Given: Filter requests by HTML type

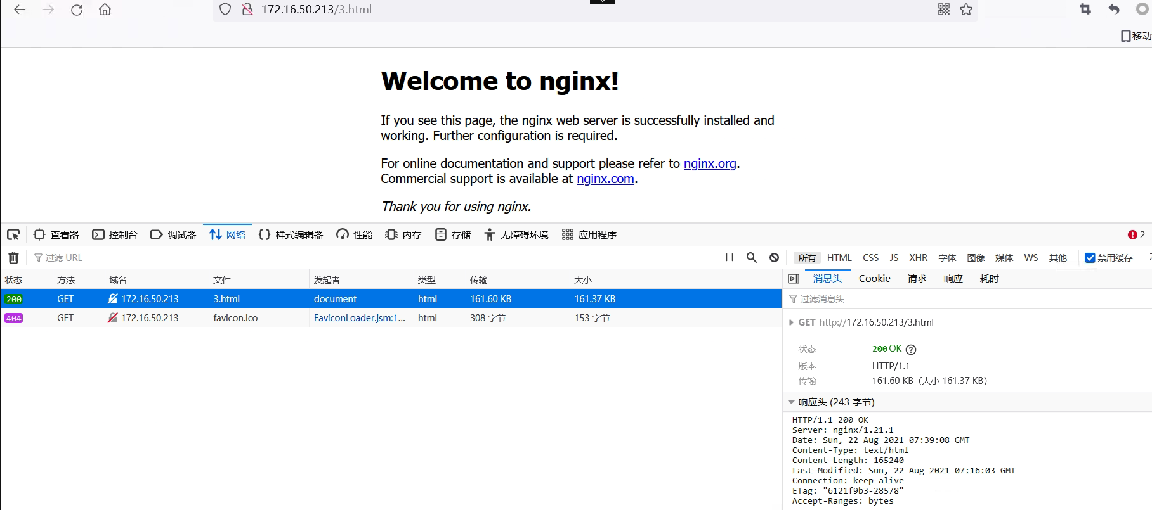Looking at the screenshot, I should (x=839, y=258).
